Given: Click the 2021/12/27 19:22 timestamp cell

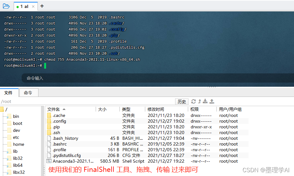Looking at the screenshot, I should [x=166, y=161].
